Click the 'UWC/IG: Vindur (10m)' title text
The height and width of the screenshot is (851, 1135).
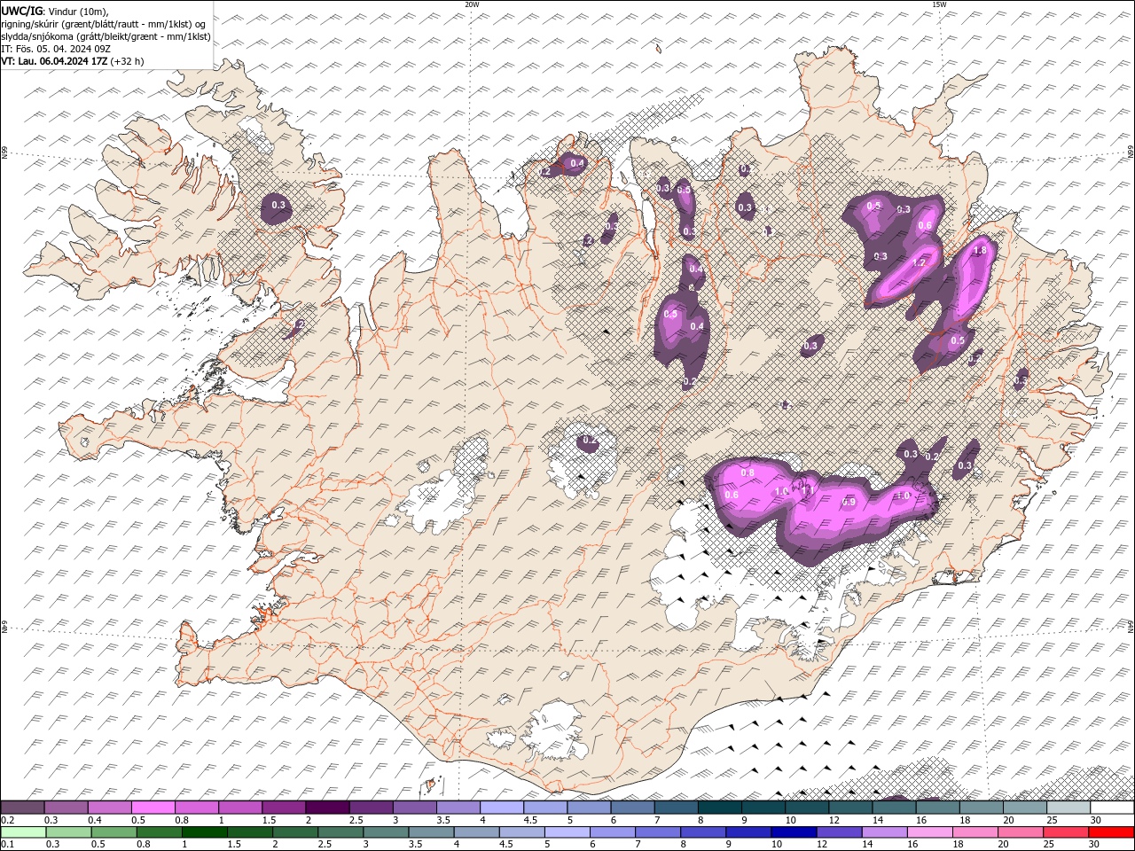(55, 11)
